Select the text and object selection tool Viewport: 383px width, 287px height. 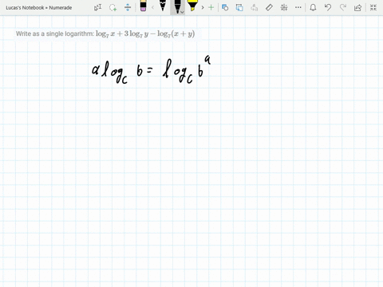coord(98,7)
